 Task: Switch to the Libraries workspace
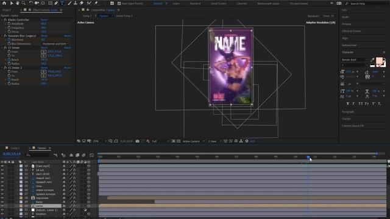242,4
